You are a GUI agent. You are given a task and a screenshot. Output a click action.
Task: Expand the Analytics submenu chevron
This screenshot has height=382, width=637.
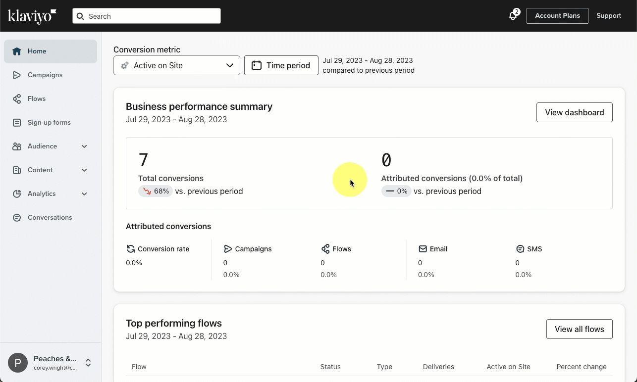[84, 194]
